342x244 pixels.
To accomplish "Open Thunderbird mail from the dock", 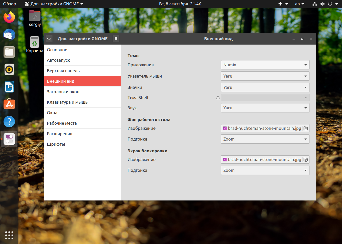I will click(x=9, y=35).
